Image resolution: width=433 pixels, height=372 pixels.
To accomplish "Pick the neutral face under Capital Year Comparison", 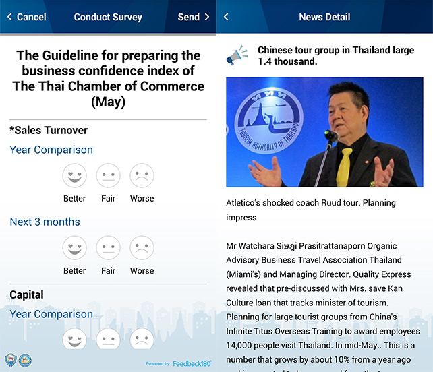I will (108, 339).
